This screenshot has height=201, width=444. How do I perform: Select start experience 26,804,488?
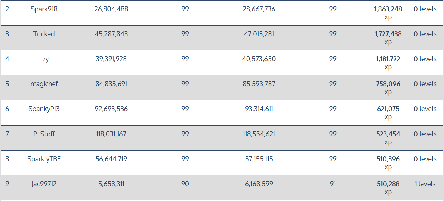pyautogui.click(x=111, y=9)
